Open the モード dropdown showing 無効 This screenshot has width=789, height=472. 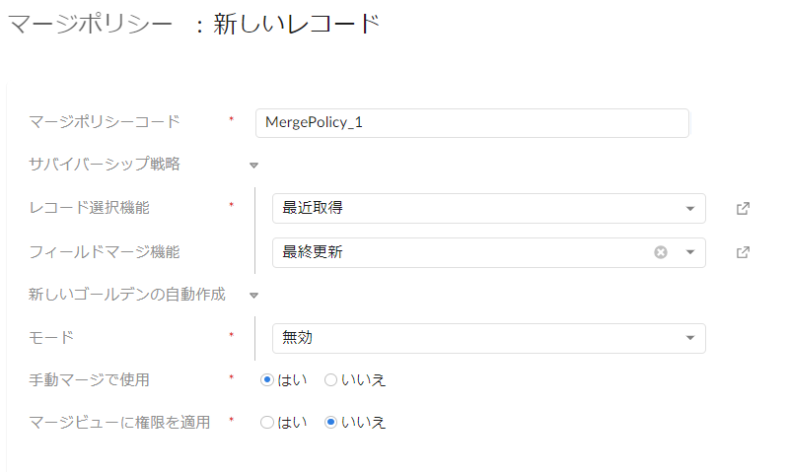click(488, 338)
